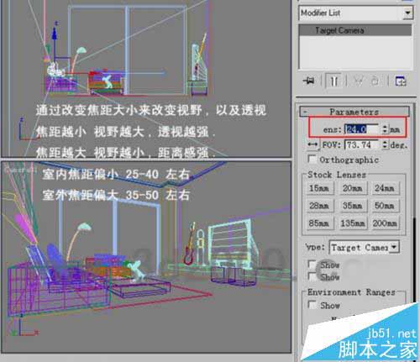Click the Camera01 viewport label
Viewport: 420px width, 362px height.
(20, 169)
